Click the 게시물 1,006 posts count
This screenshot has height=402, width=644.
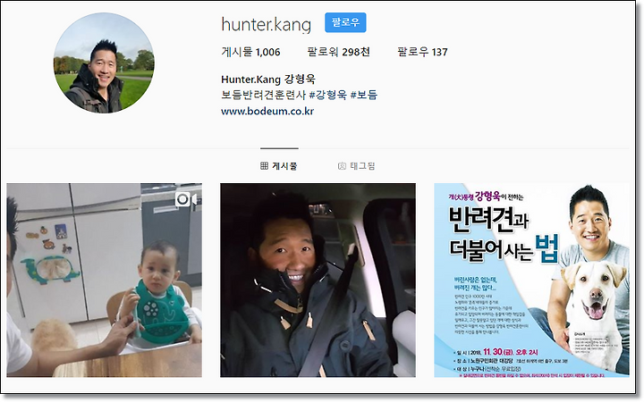pos(250,52)
